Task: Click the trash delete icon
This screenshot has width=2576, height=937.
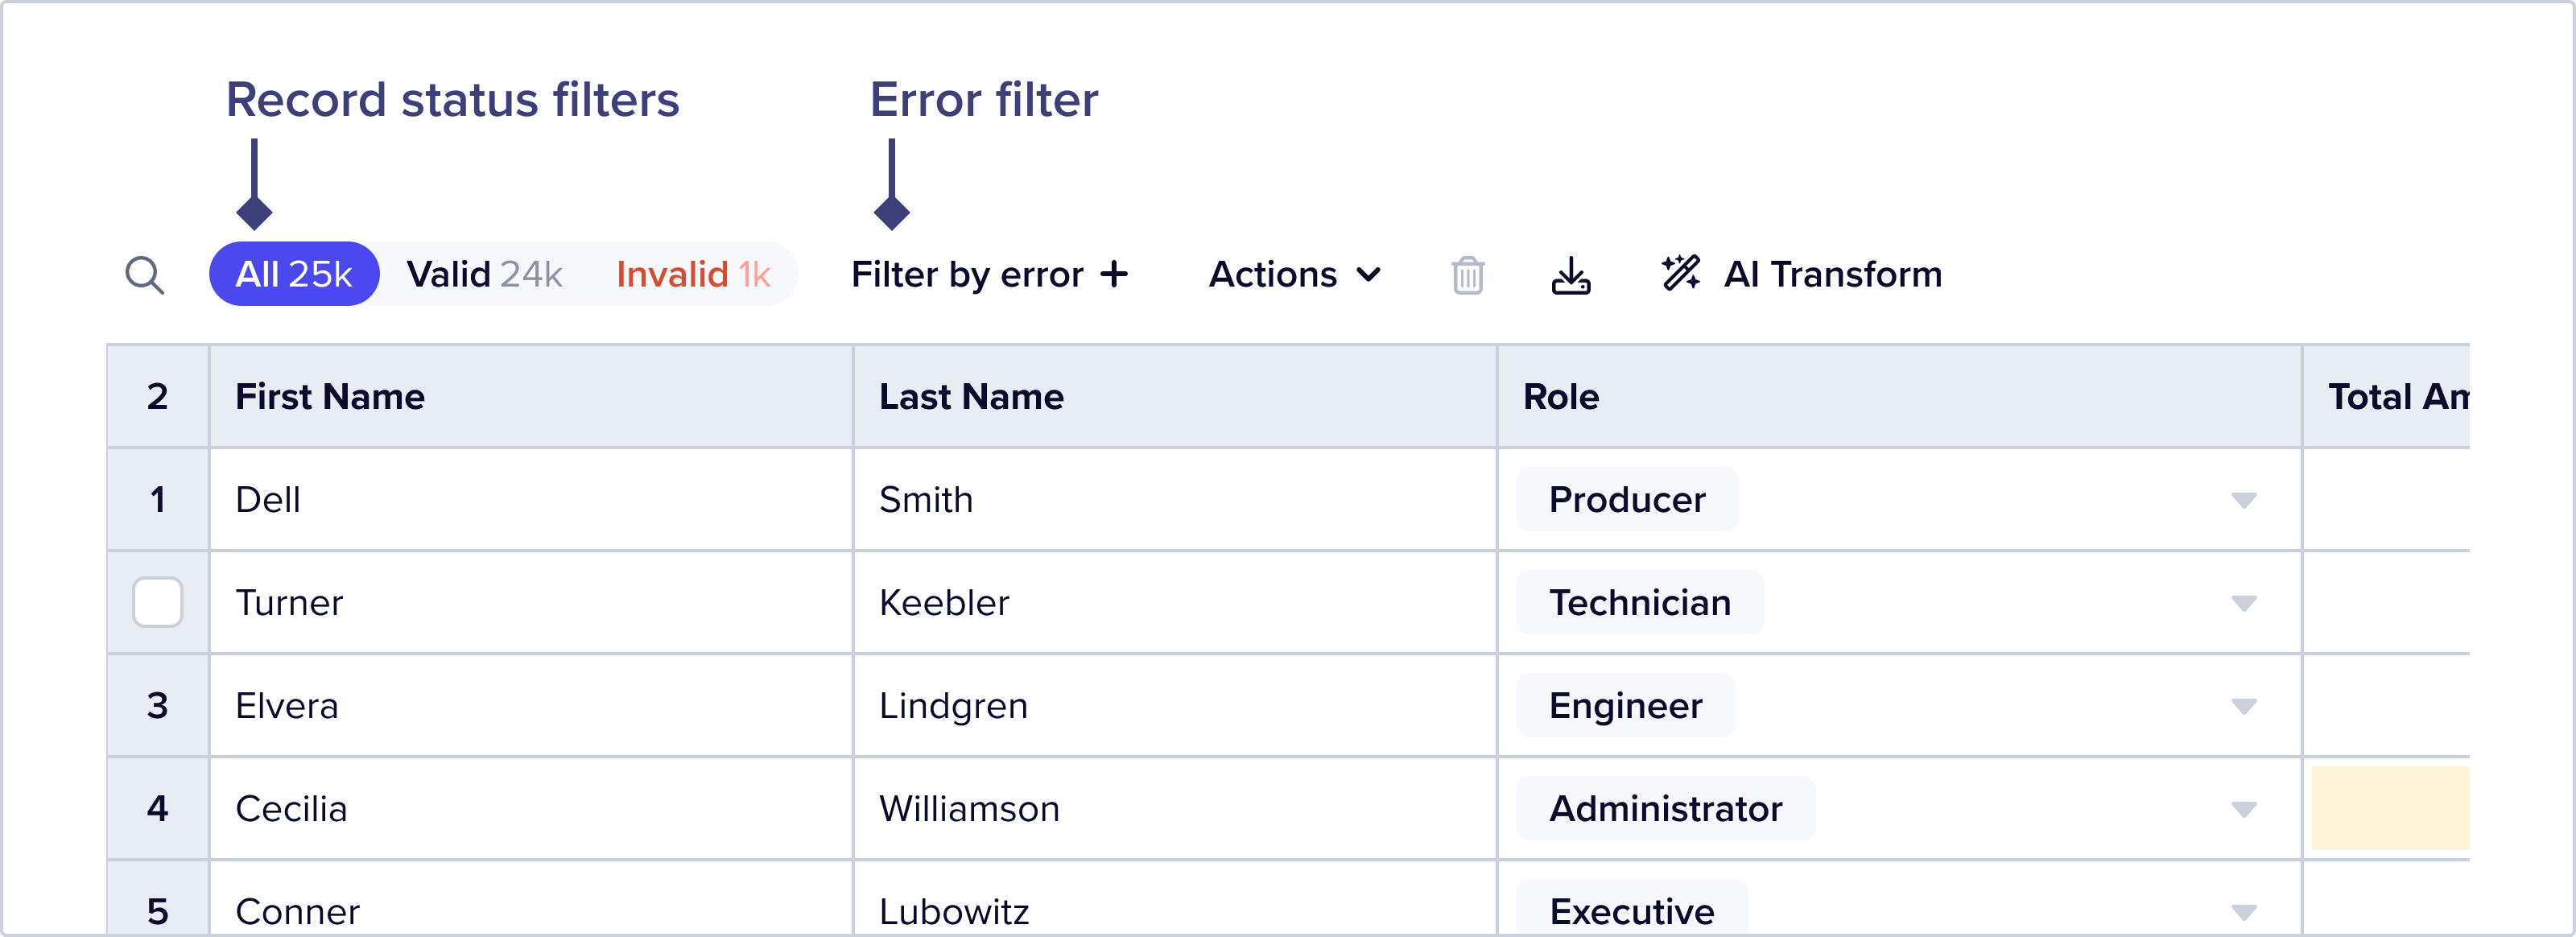Action: [1467, 275]
